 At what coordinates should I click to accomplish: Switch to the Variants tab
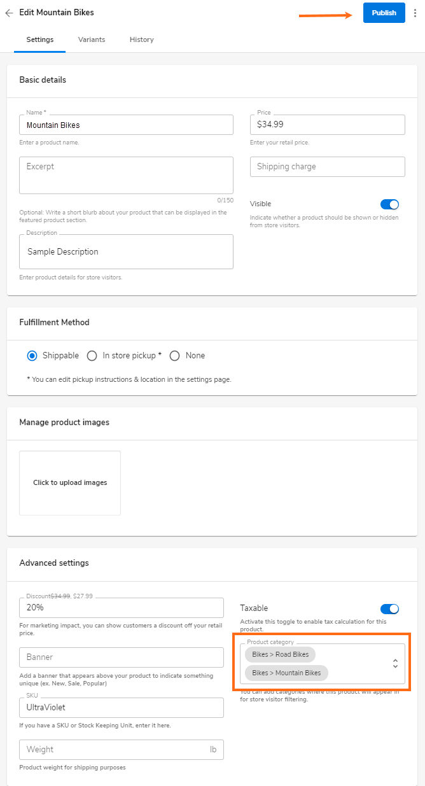(x=91, y=39)
